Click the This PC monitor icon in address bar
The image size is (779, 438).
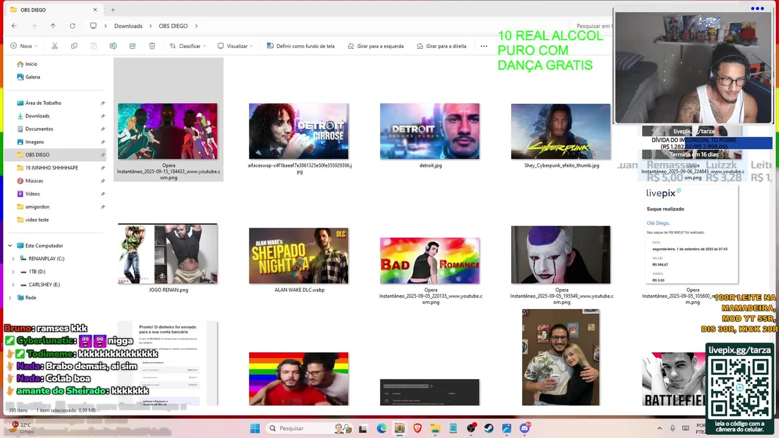93,26
